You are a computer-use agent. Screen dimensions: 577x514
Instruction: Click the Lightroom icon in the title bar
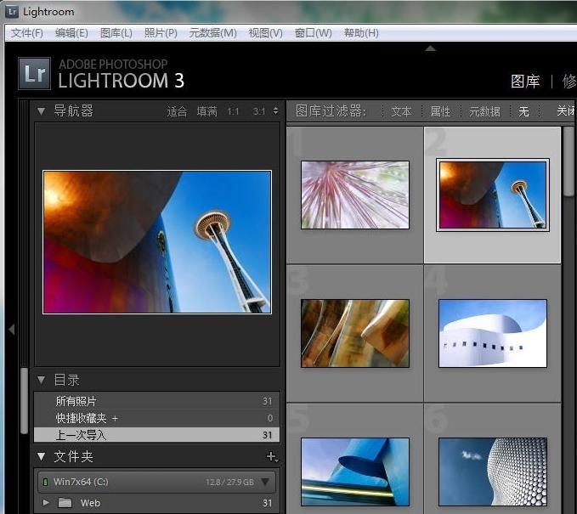pyautogui.click(x=12, y=12)
